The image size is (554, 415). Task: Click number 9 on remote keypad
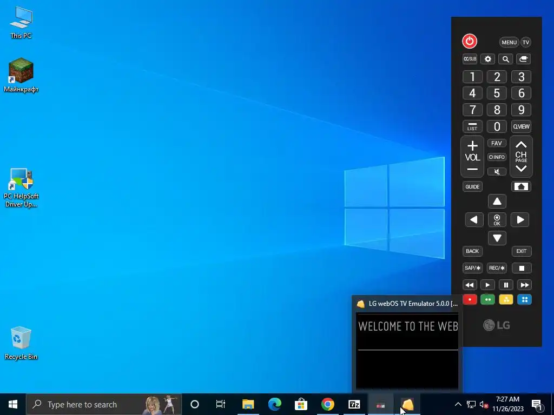[x=521, y=110]
